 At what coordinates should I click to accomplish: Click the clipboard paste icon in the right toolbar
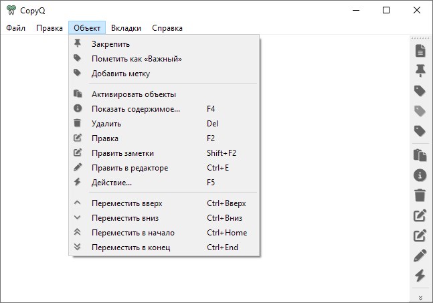click(x=420, y=155)
